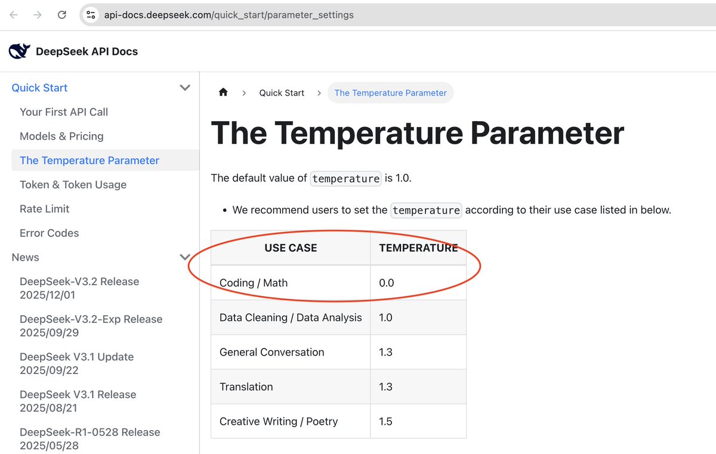Viewport: 716px width, 454px height.
Task: Select The Temperature Parameter sidebar item
Action: click(105, 160)
